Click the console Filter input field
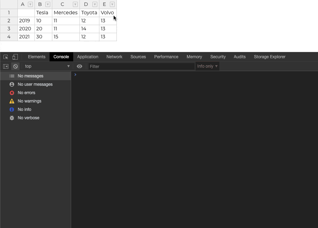 142,67
